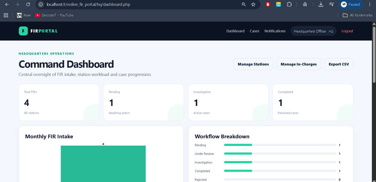Click the Pending progress bar in Workflow Breakdown
The image size is (376, 182).
click(280, 145)
